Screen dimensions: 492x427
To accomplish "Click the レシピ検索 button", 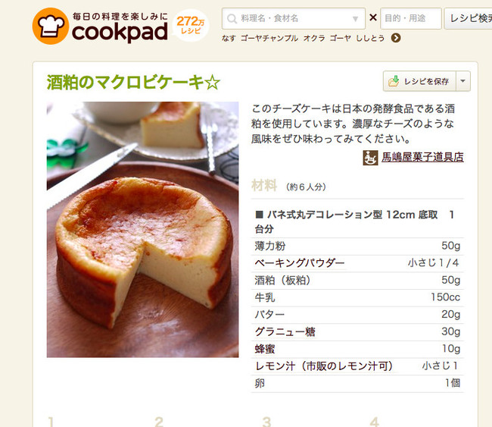I will point(468,18).
